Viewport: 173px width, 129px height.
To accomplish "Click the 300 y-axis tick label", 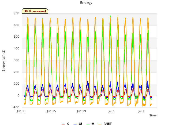I will pos(16,60).
